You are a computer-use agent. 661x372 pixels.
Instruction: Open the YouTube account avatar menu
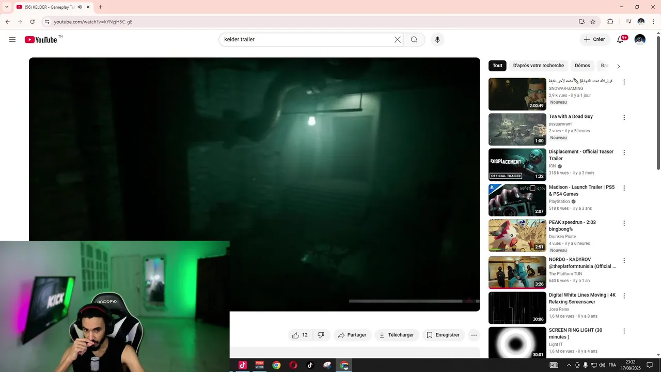640,40
